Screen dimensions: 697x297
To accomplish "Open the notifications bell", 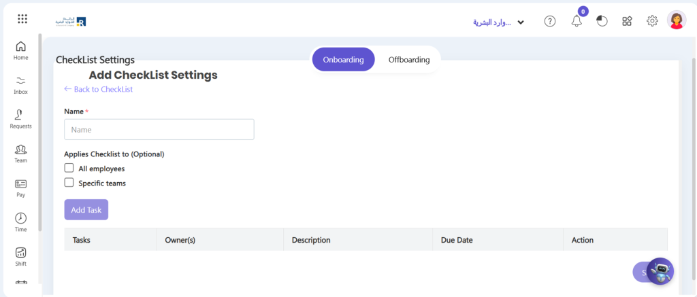I will pos(577,21).
